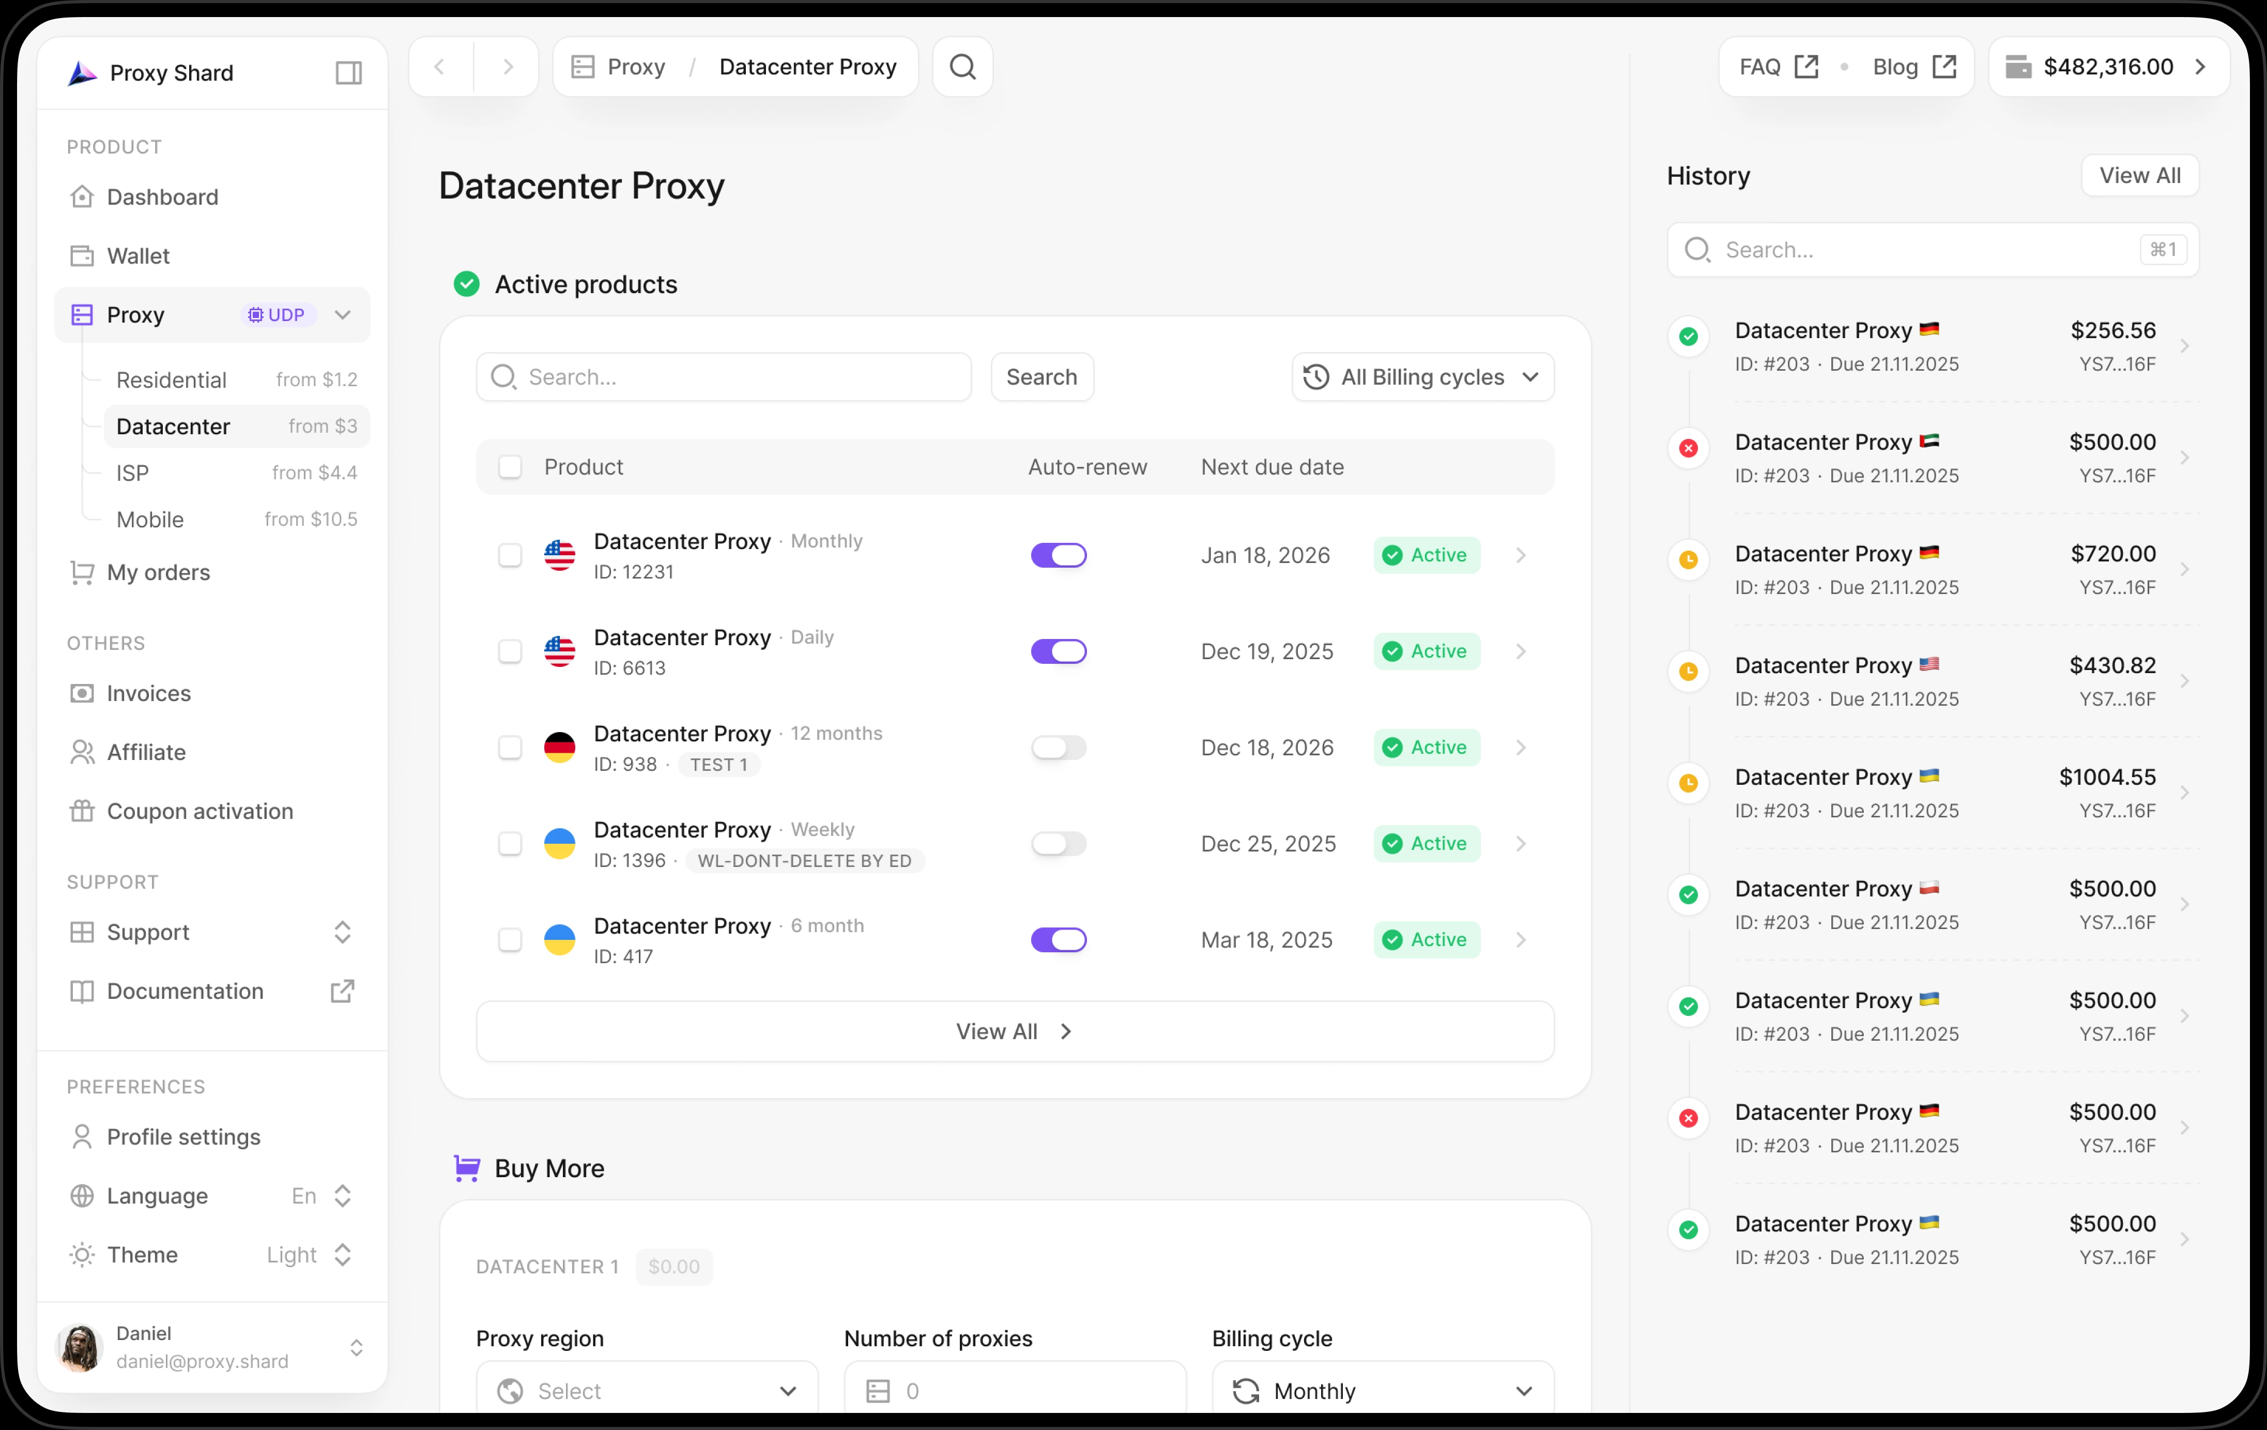Open the Affiliate page
Viewport: 2267px width, 1430px height.
tap(213, 752)
